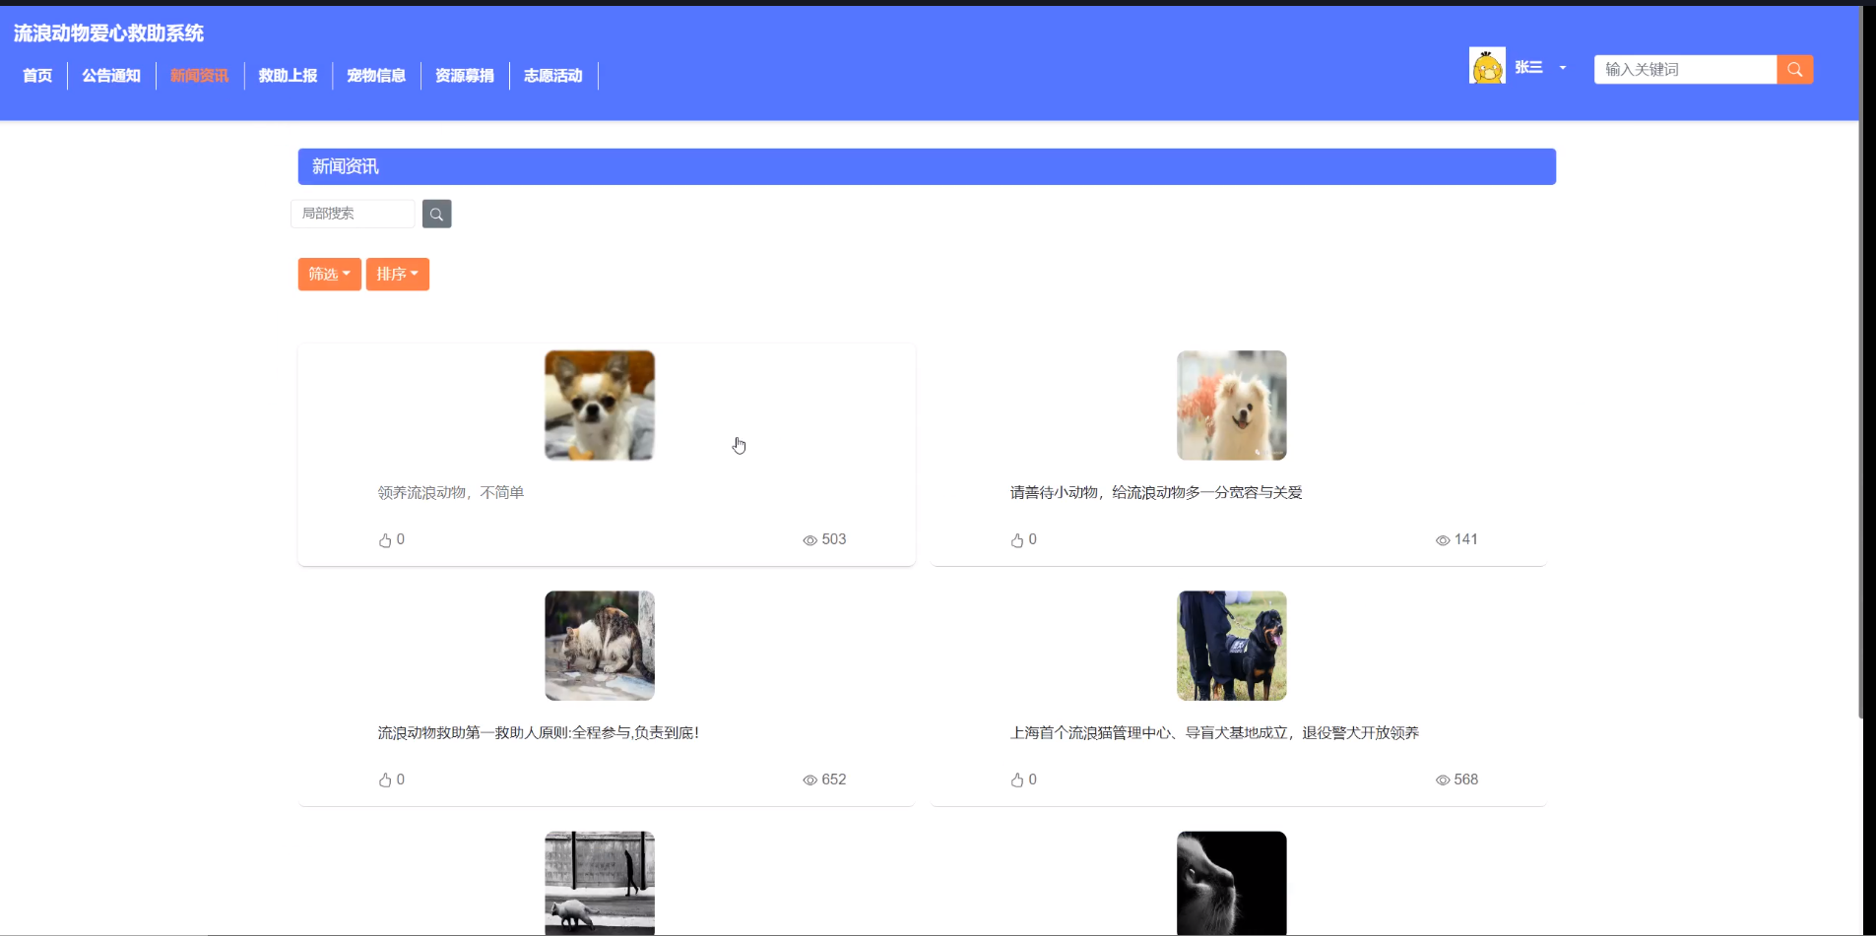Click the view count number 568
The height and width of the screenshot is (936, 1876).
(x=1466, y=780)
